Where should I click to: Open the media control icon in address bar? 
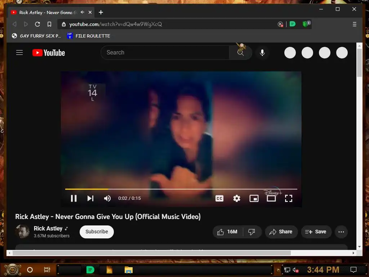tap(280, 24)
